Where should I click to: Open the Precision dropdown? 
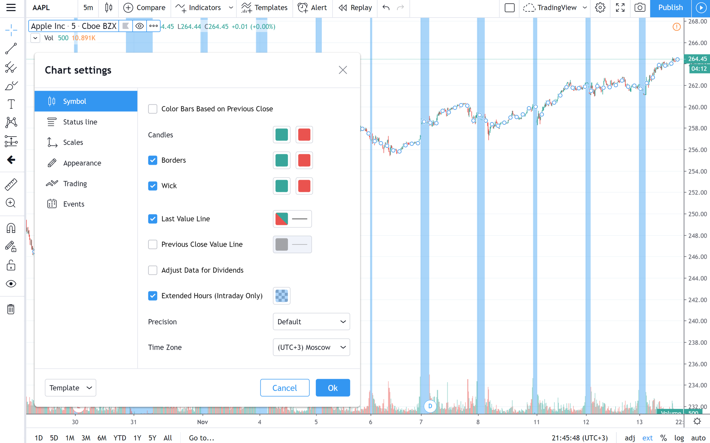(x=311, y=321)
